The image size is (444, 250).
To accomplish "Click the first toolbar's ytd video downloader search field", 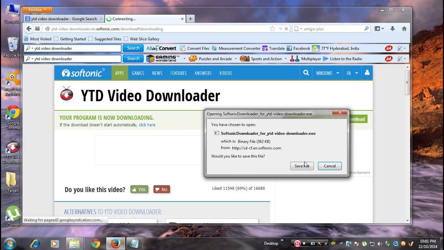I will (73, 48).
